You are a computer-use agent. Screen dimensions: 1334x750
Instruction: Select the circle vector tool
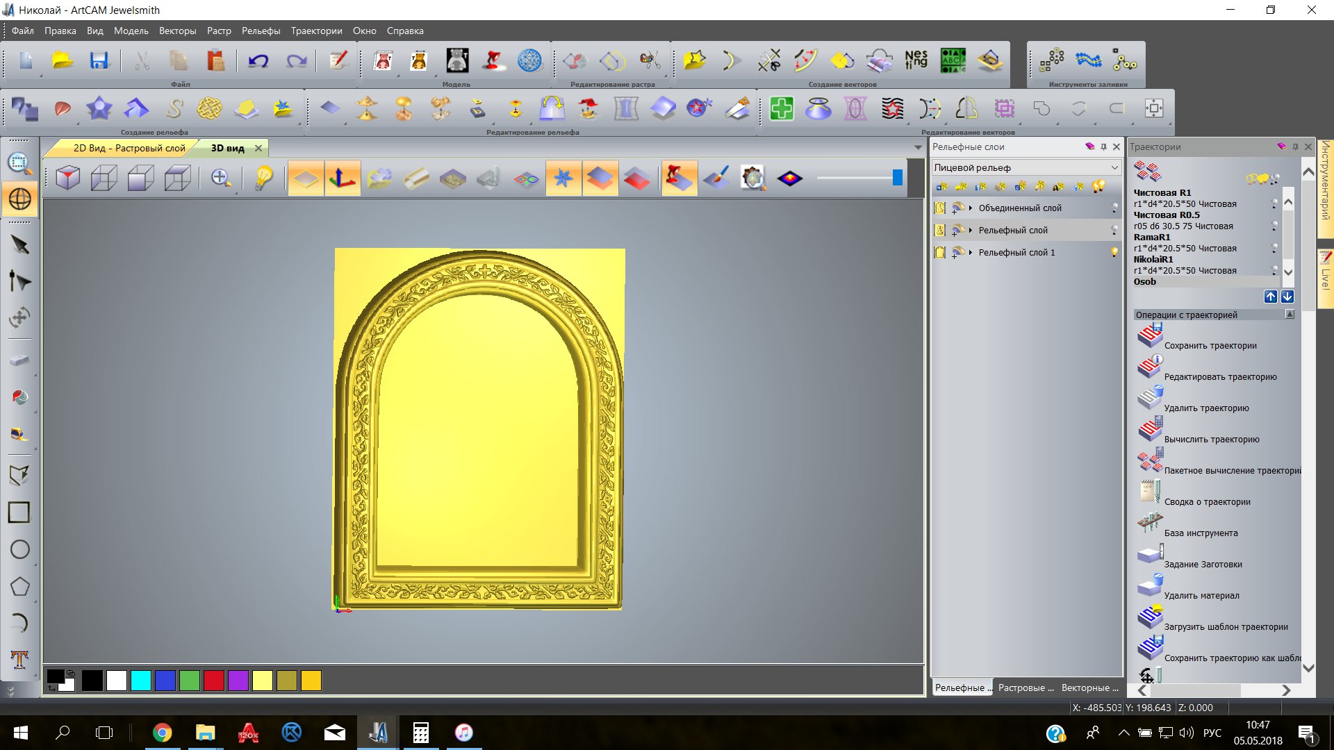point(19,549)
